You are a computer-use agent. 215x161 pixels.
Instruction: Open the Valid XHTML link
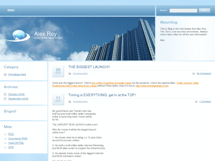tap(16, 143)
